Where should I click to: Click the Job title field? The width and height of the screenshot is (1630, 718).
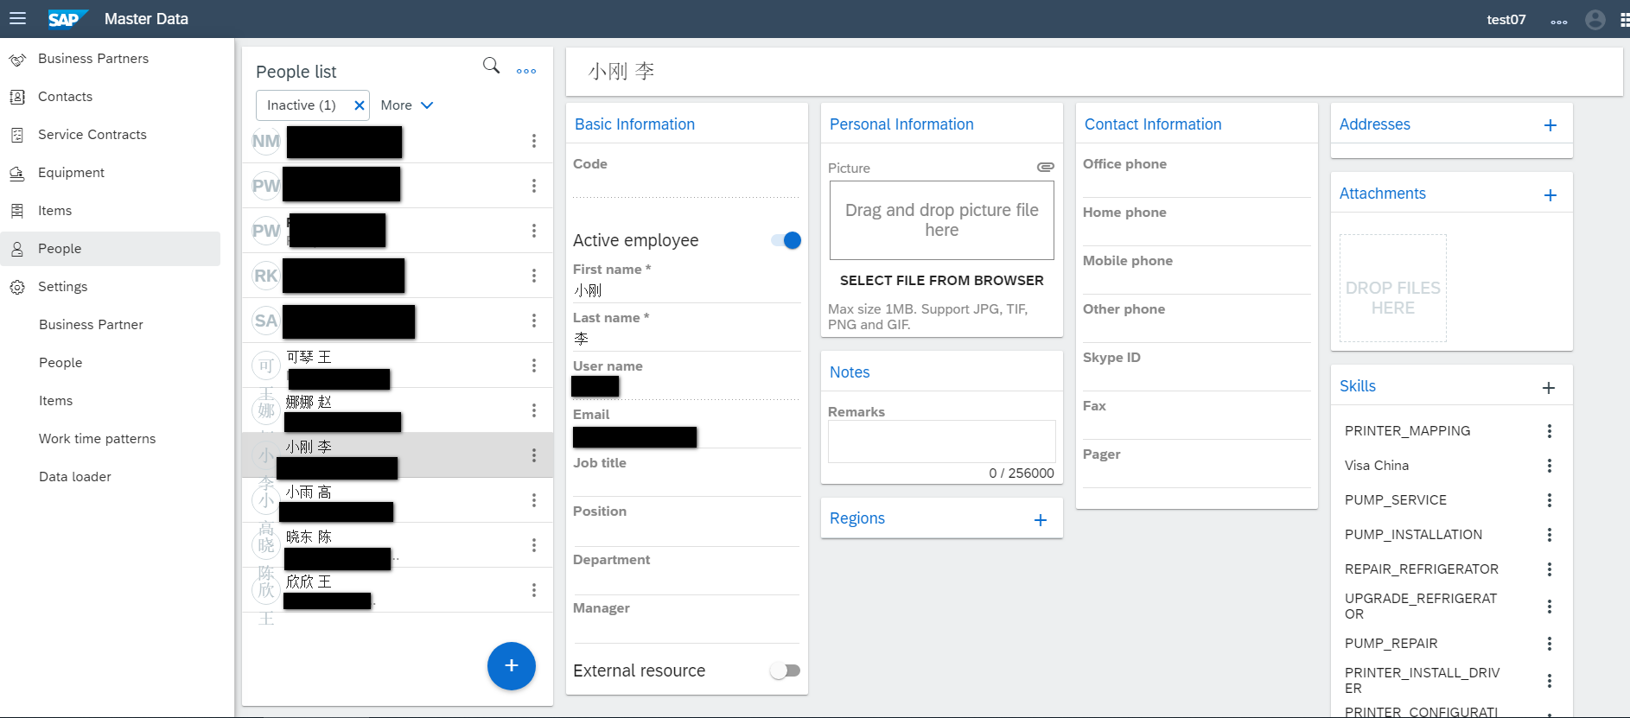687,485
